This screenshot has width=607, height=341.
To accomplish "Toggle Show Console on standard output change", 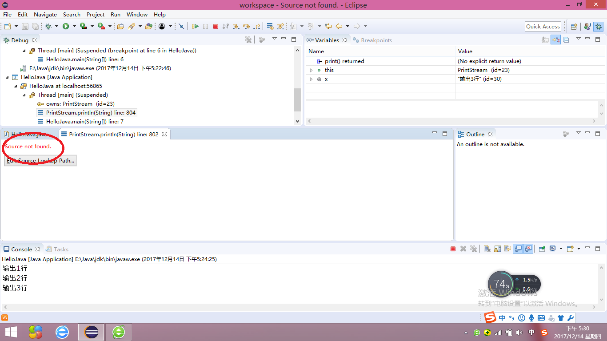I will click(518, 249).
